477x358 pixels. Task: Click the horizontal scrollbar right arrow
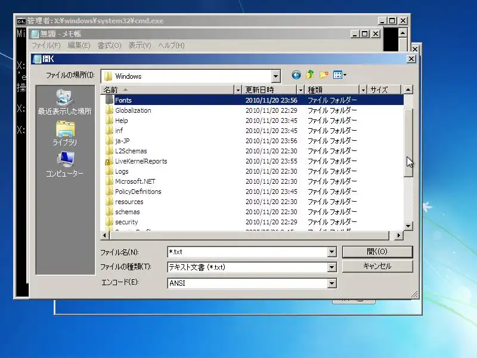coord(399,235)
